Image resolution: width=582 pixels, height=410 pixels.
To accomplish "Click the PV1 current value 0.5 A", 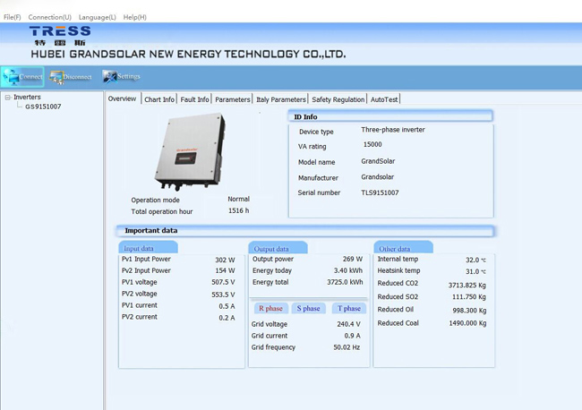I will click(227, 306).
